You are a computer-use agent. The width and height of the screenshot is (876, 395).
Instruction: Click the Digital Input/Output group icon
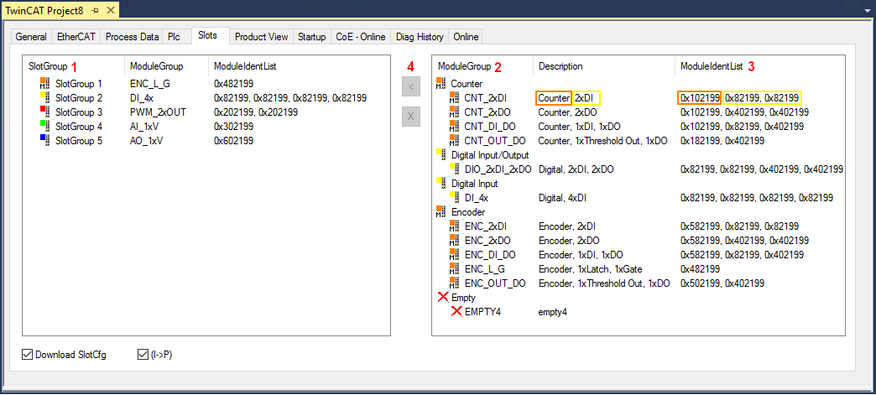click(441, 155)
